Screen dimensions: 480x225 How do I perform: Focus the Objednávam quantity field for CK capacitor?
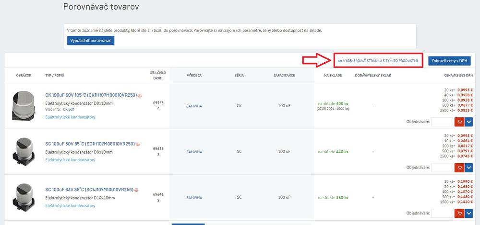[442, 122]
